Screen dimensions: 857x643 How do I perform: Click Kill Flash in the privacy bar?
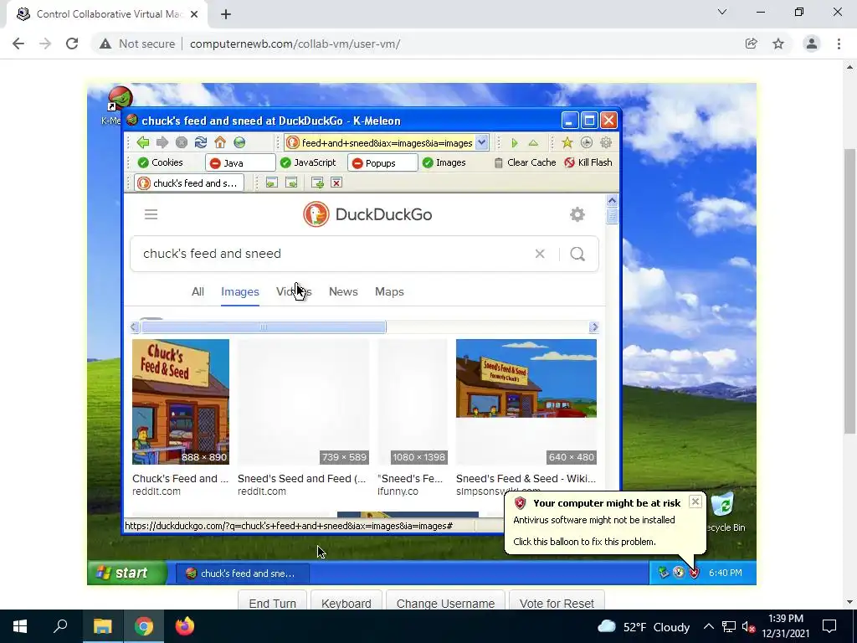(588, 162)
